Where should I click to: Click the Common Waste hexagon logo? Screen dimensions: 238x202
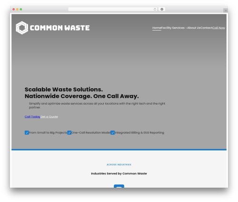click(22, 28)
